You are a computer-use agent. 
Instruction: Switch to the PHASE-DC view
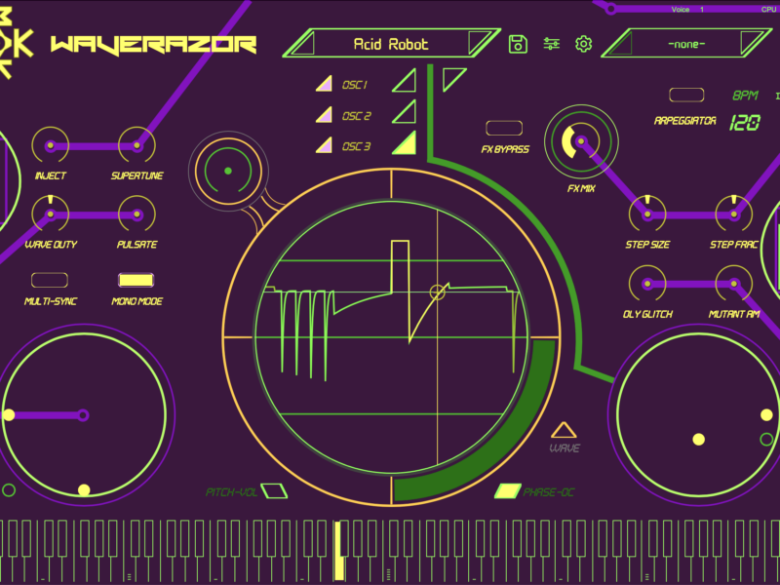(507, 491)
